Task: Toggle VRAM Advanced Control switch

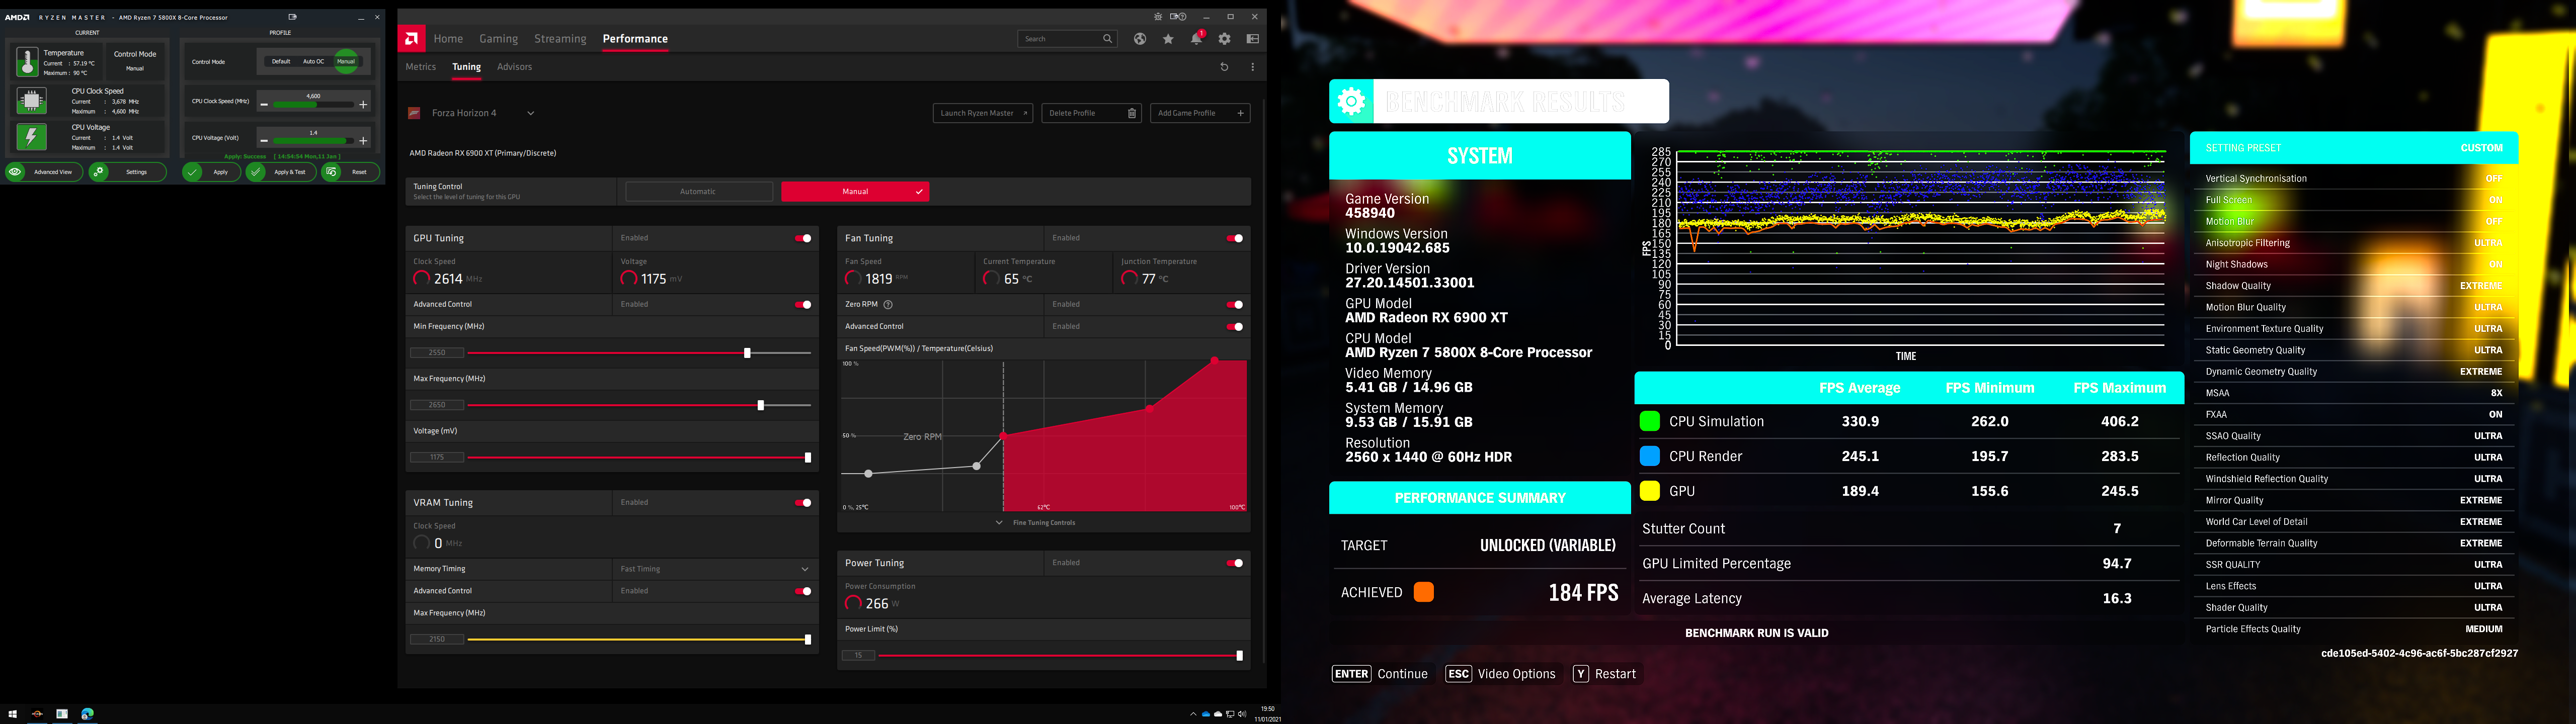Action: click(803, 590)
